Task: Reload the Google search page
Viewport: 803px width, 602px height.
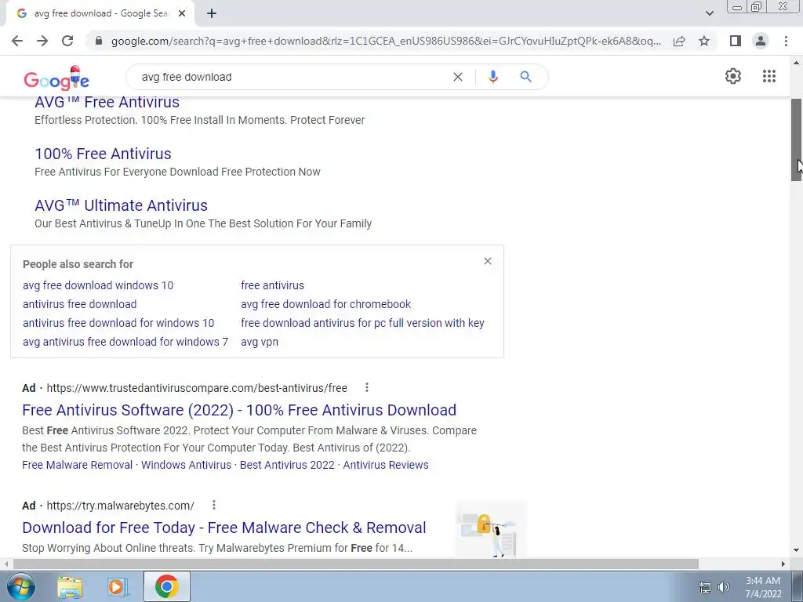Action: click(67, 41)
